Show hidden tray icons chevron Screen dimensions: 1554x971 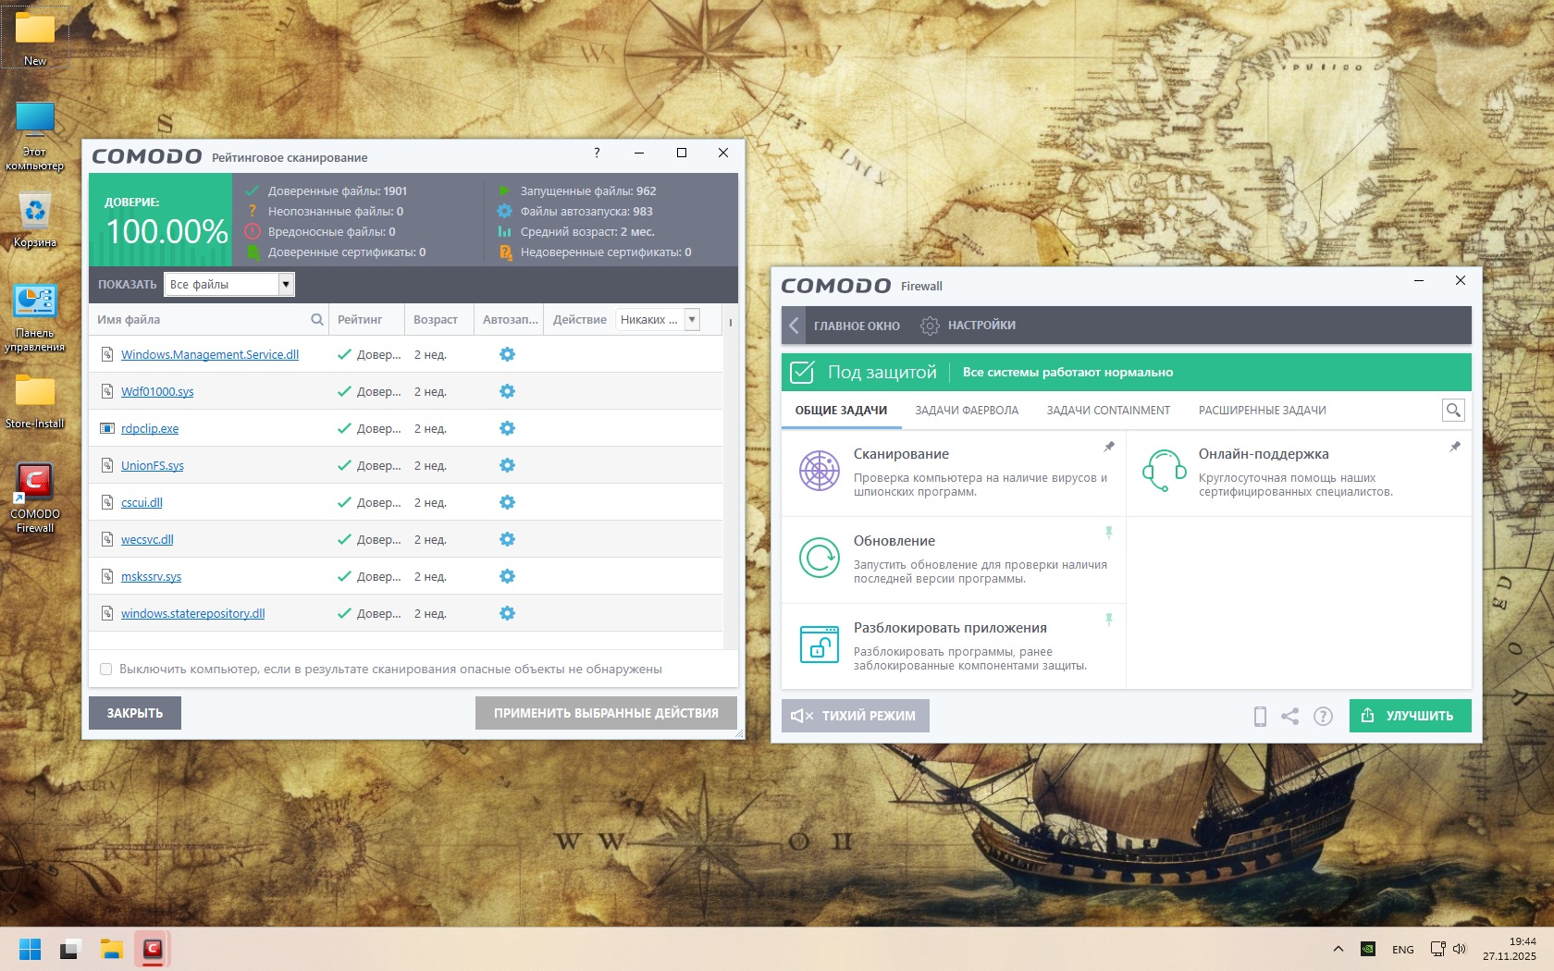click(1338, 949)
